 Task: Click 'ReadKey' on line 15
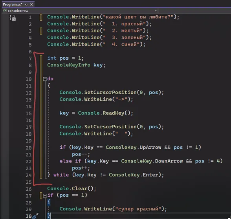click(114, 113)
